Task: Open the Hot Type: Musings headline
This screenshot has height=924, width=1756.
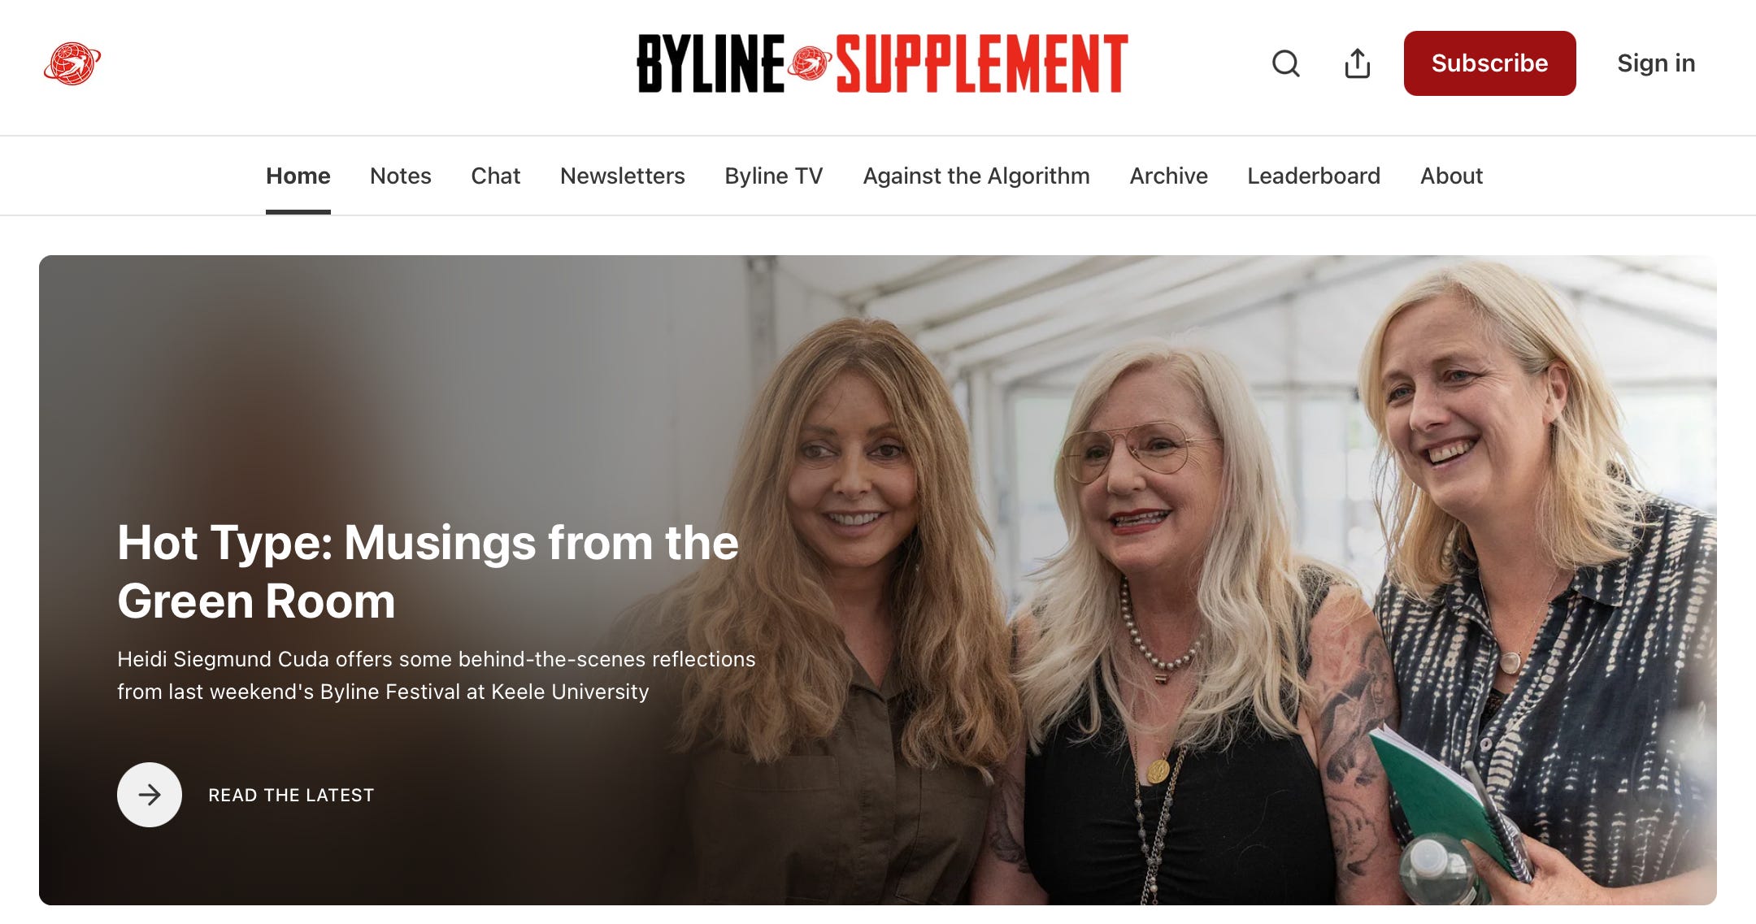Action: tap(428, 571)
